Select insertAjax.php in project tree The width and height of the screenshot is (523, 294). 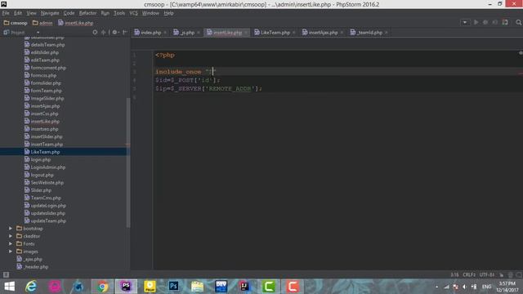45,106
